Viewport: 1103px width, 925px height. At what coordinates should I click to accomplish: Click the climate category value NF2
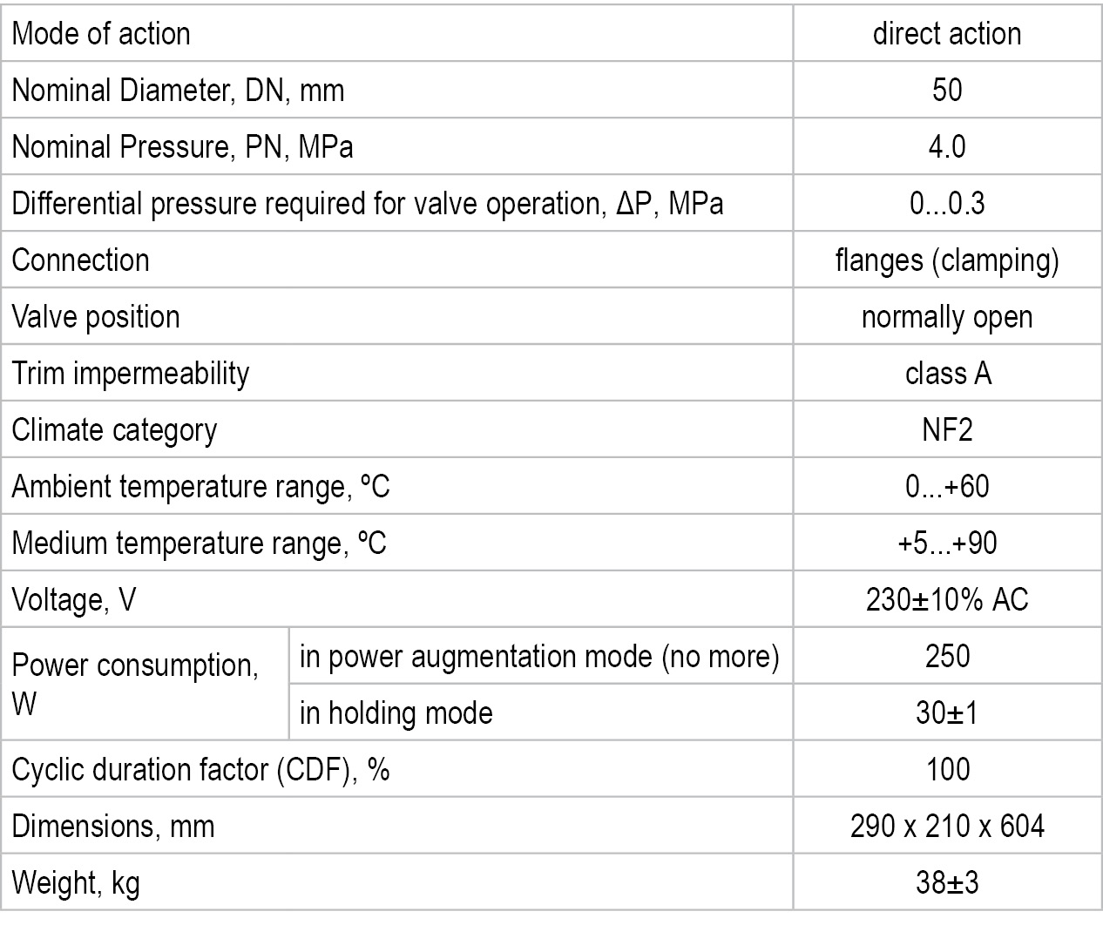point(946,429)
